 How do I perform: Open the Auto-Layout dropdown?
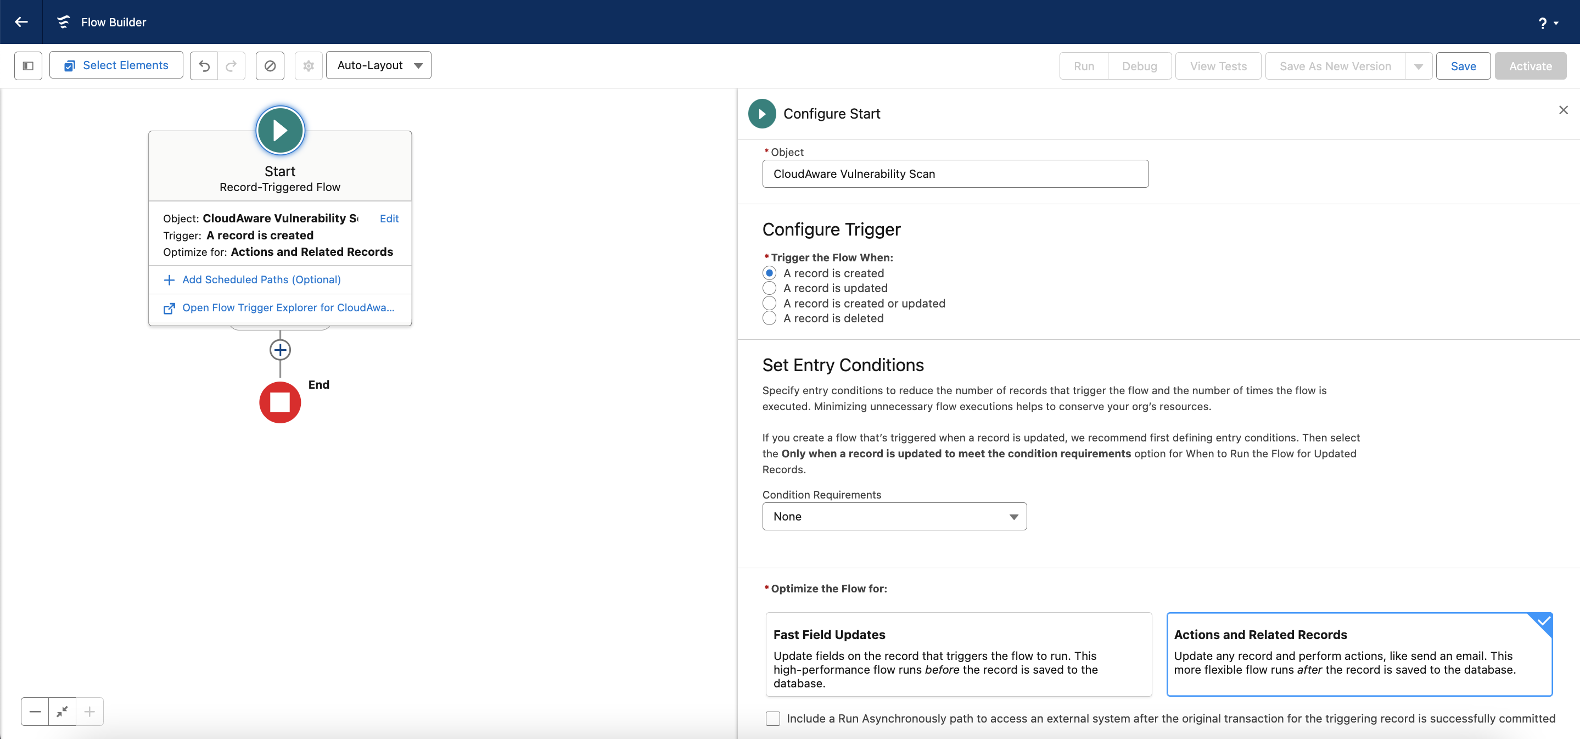pyautogui.click(x=378, y=65)
